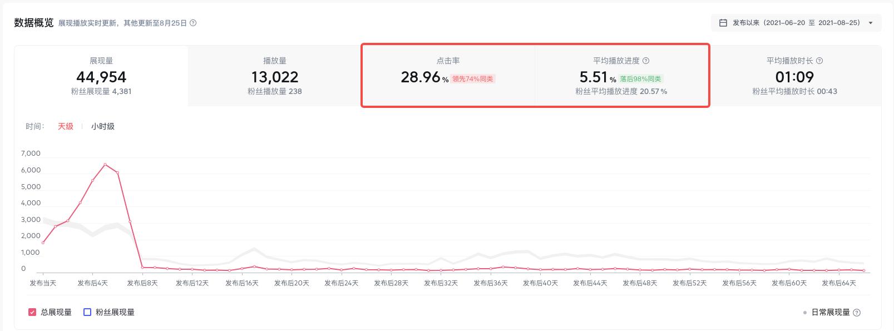Click help icon next to 平均播放进度
The width and height of the screenshot is (894, 331).
point(646,61)
